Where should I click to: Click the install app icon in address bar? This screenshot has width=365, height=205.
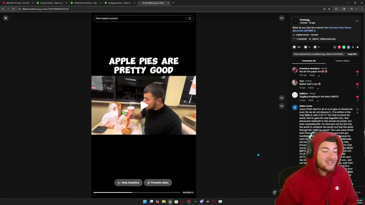(324, 9)
